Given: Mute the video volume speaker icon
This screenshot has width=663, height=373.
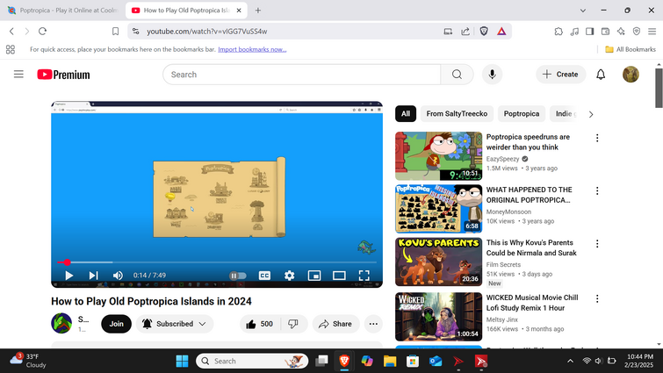Looking at the screenshot, I should (118, 276).
